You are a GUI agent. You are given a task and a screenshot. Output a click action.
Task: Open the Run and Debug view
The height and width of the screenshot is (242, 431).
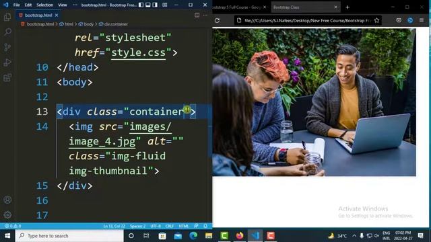(7, 63)
